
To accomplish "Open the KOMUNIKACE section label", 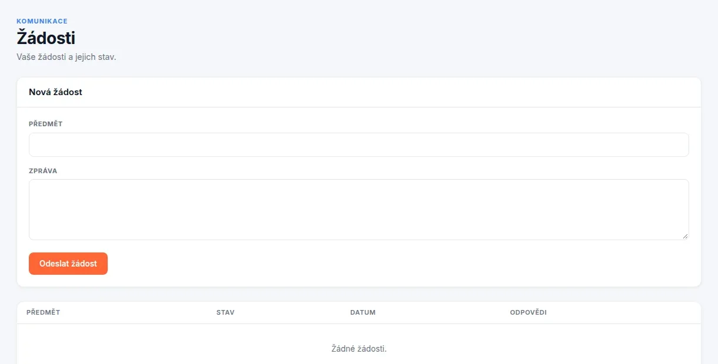I will point(42,21).
